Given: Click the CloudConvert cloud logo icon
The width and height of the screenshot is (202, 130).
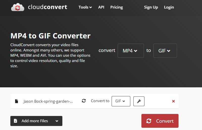Looking at the screenshot, I should [18, 7].
